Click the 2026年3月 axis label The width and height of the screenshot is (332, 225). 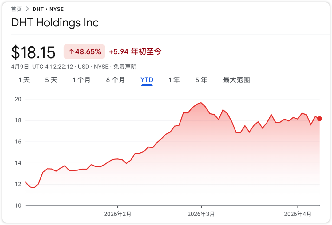(201, 214)
